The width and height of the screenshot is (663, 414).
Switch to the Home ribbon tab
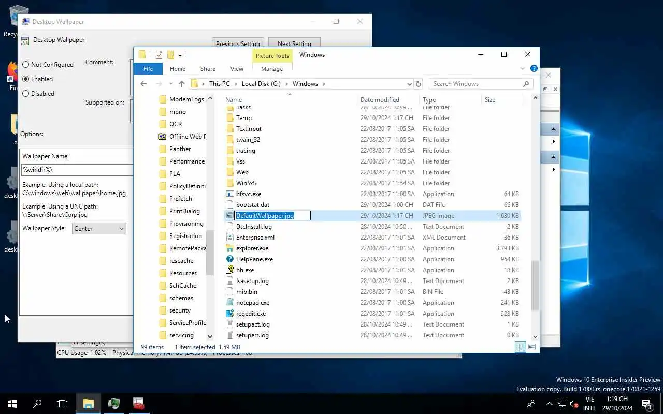[178, 69]
